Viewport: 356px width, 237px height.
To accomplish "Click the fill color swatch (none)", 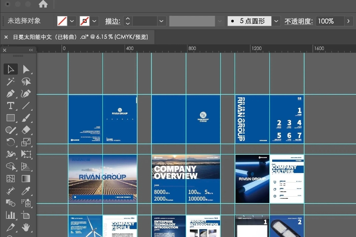I will [62, 21].
